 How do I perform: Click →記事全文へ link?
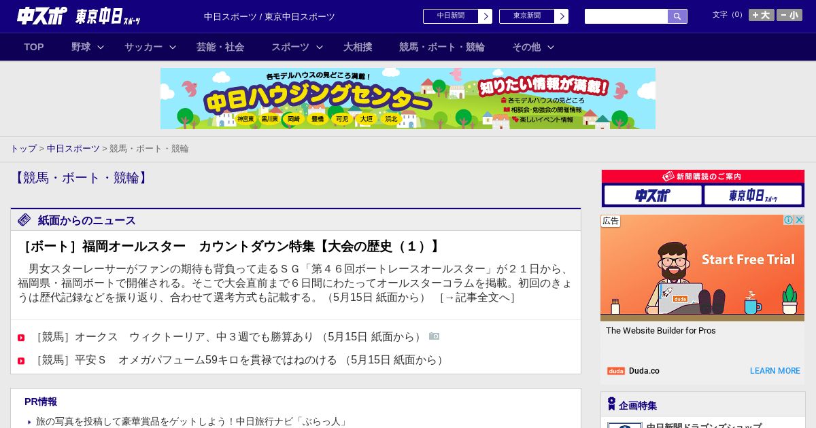point(477,298)
